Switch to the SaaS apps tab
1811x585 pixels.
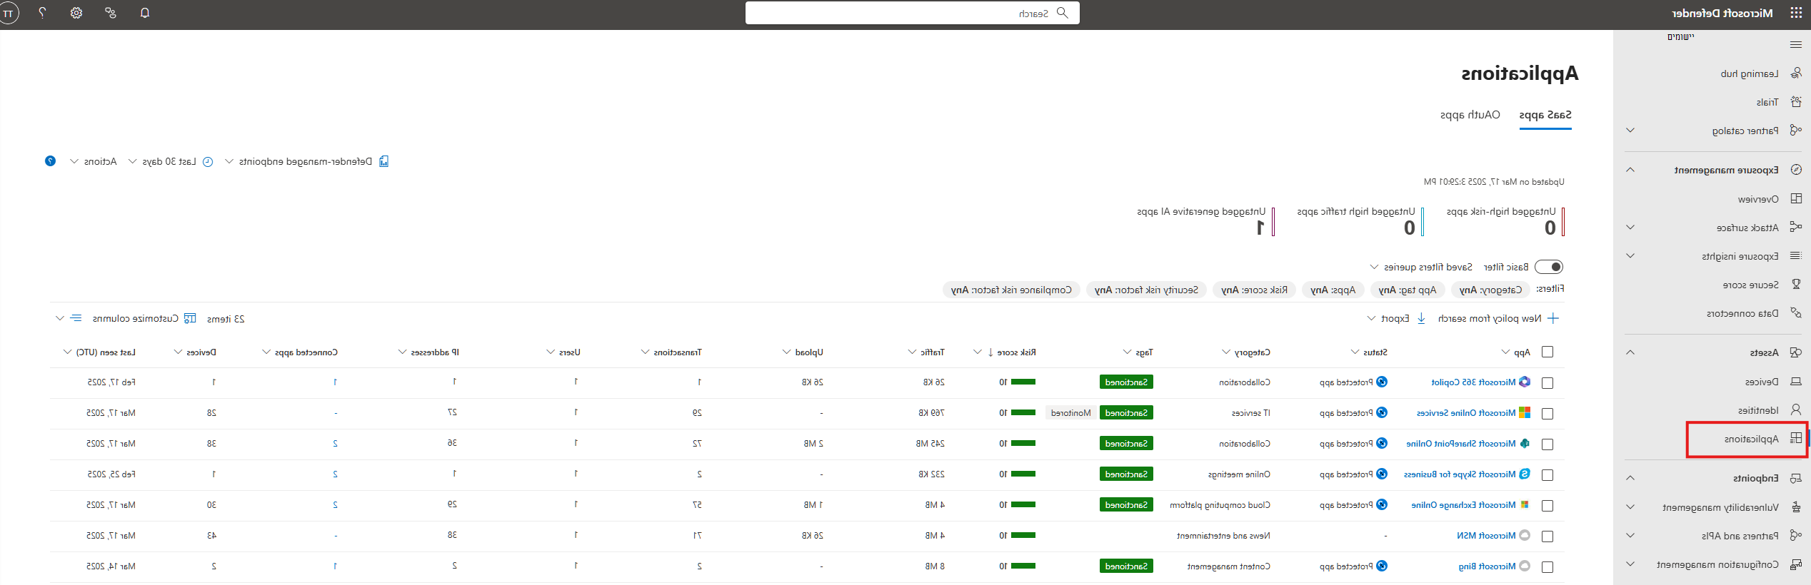(1545, 115)
